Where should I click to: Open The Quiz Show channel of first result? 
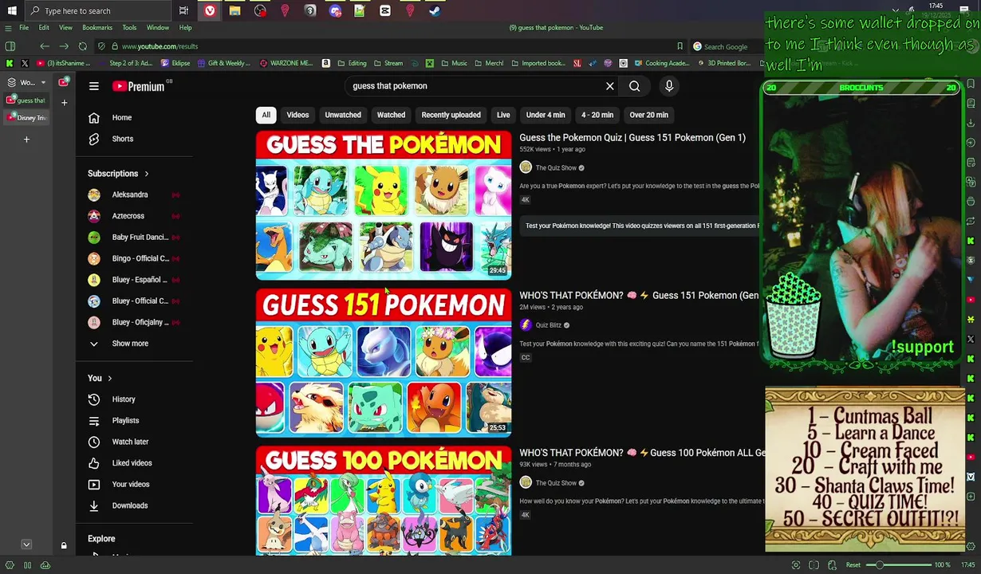[x=556, y=167]
